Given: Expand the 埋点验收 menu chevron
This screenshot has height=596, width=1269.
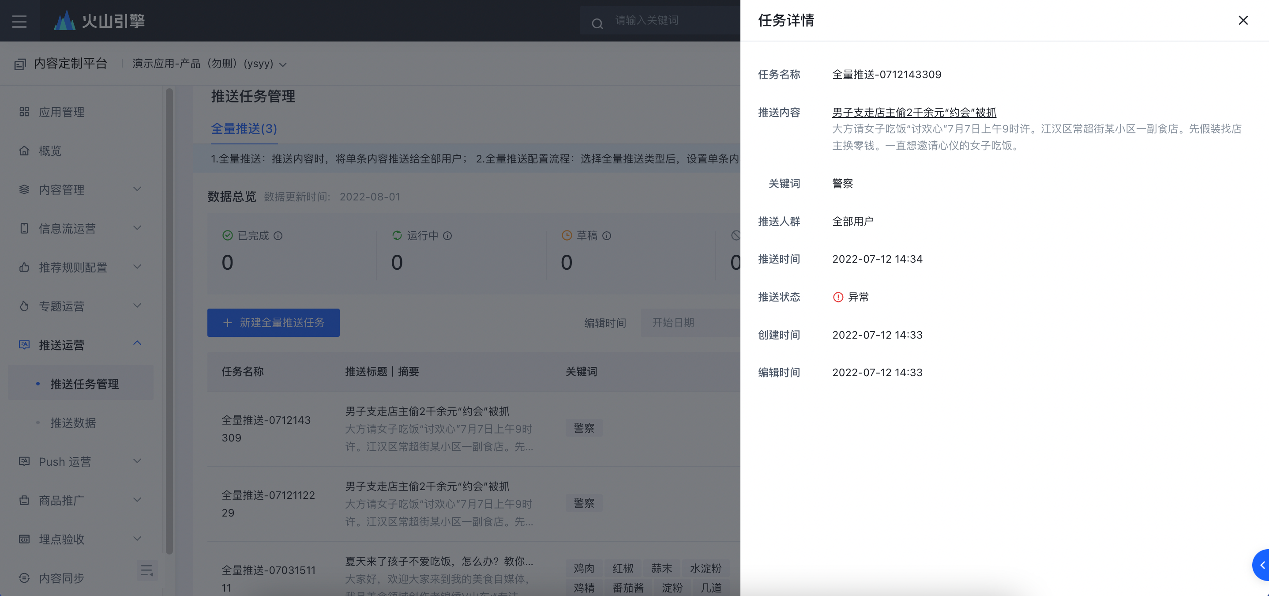Looking at the screenshot, I should (x=137, y=538).
